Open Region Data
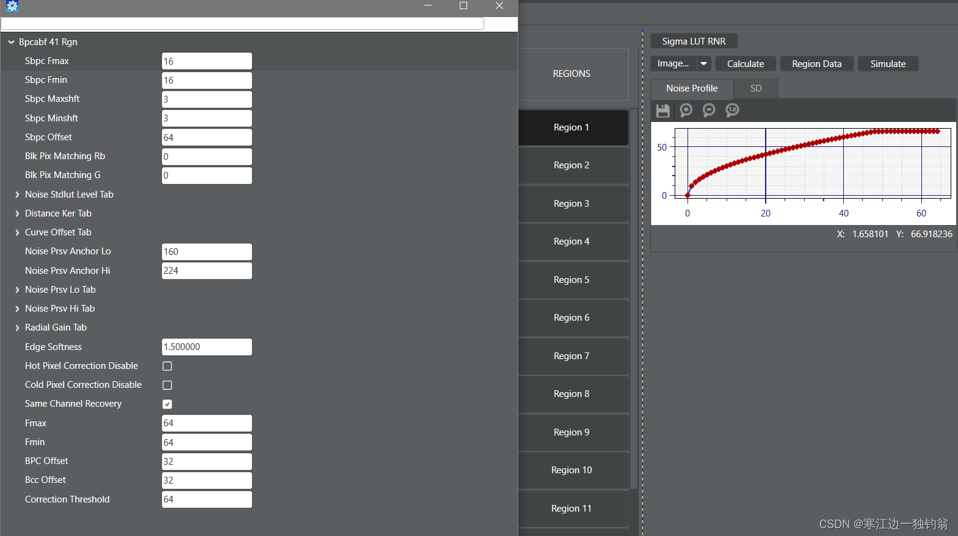Image resolution: width=958 pixels, height=536 pixels. tap(816, 63)
